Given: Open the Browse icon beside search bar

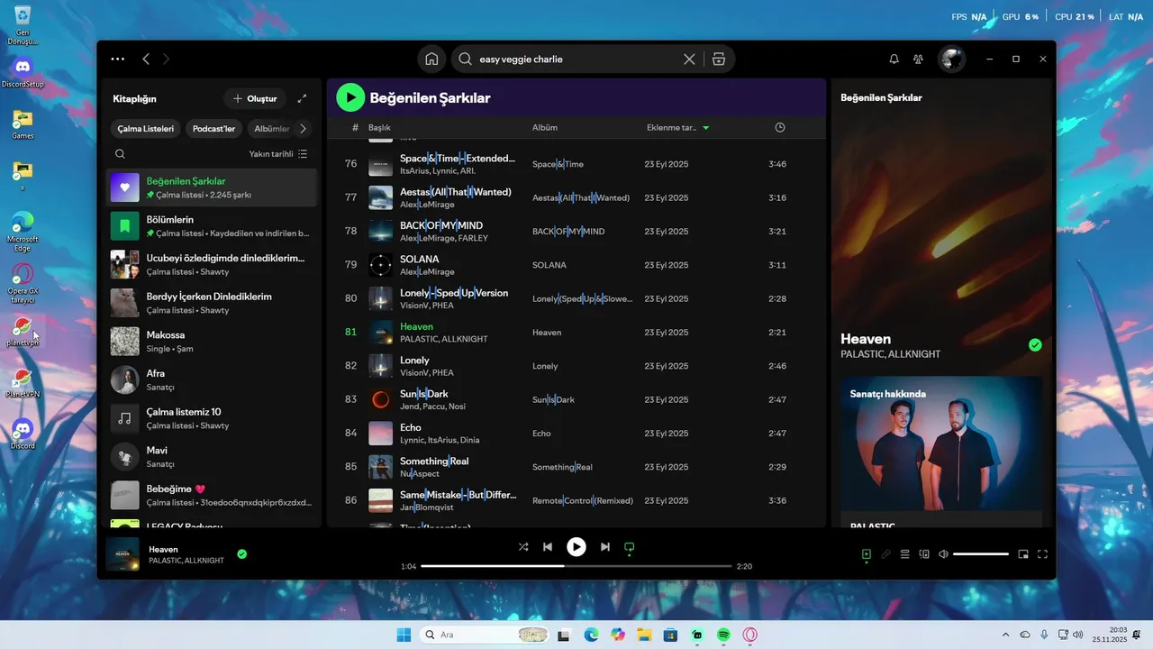Looking at the screenshot, I should 718,59.
